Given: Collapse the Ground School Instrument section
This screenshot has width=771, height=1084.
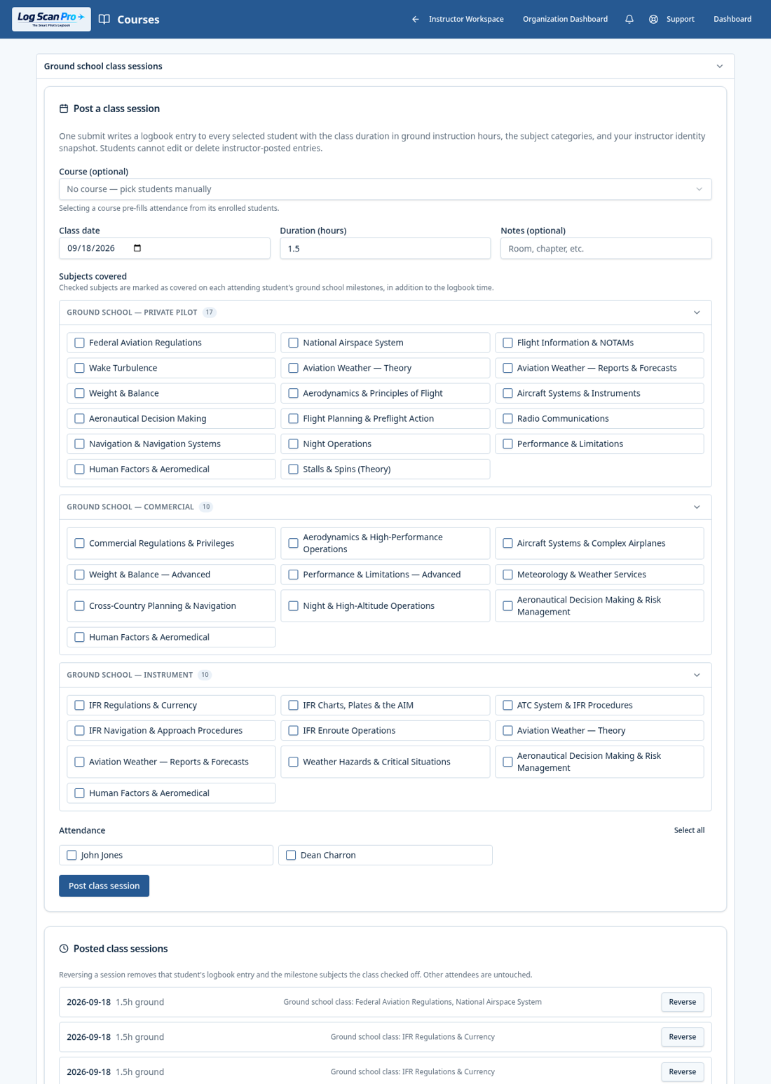Looking at the screenshot, I should (697, 675).
